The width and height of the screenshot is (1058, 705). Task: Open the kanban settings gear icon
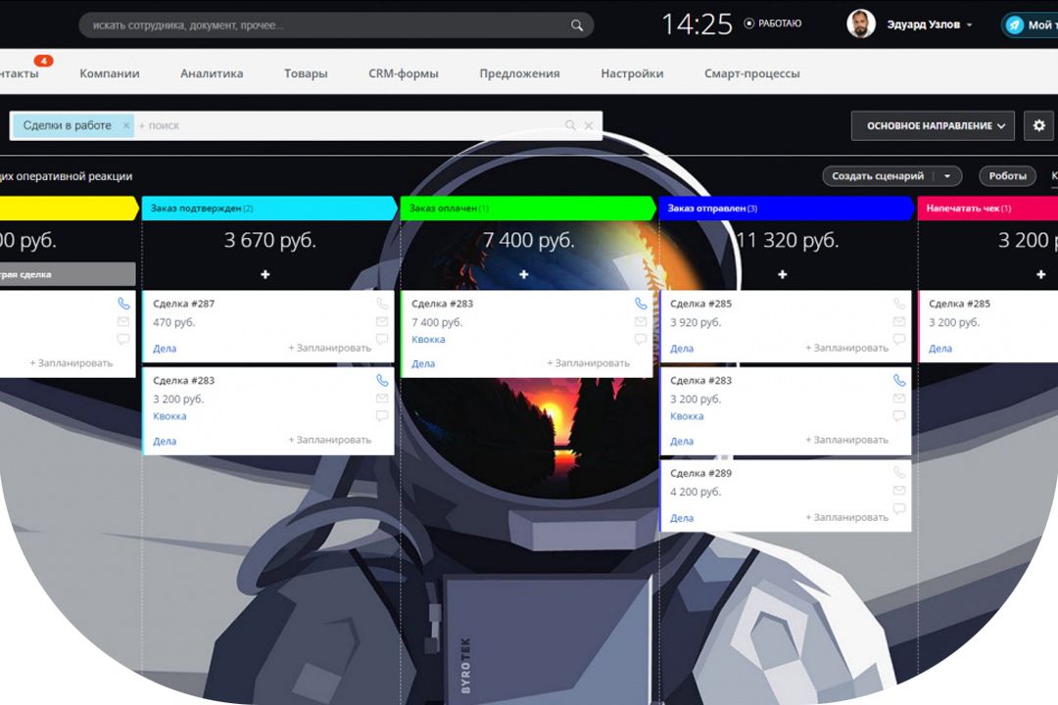[1039, 125]
